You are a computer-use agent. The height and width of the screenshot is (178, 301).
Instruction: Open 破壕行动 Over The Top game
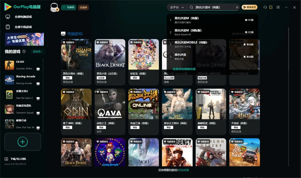tap(23, 124)
